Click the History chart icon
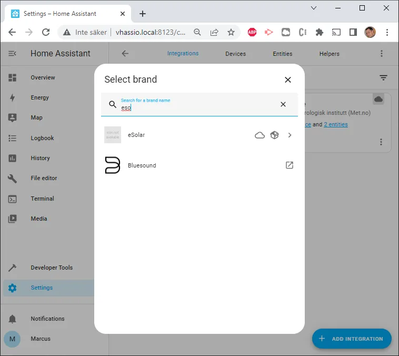Viewport: 399px width, 356px height. click(x=12, y=158)
